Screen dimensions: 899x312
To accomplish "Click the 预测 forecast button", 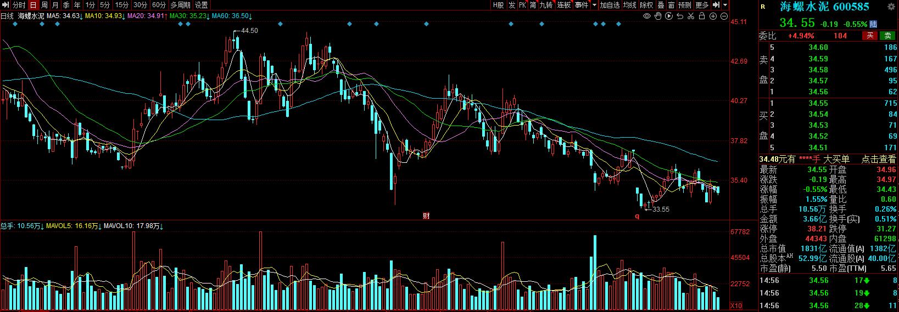I will tap(684, 5).
